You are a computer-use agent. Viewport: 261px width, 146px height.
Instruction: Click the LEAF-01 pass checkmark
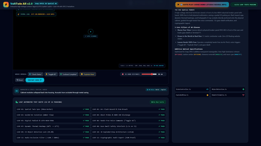(x=84, y=109)
